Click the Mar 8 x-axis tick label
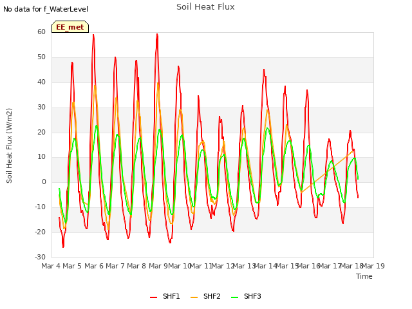Image resolution: width=412 pixels, height=309 pixels. 136,266
